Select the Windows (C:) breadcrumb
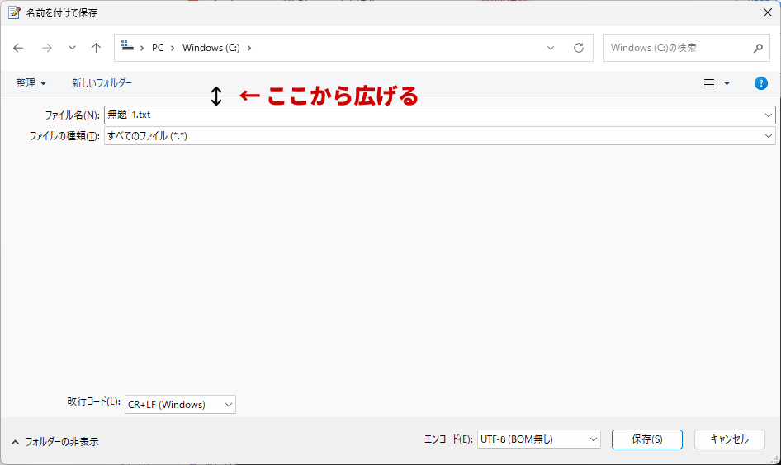 (211, 48)
